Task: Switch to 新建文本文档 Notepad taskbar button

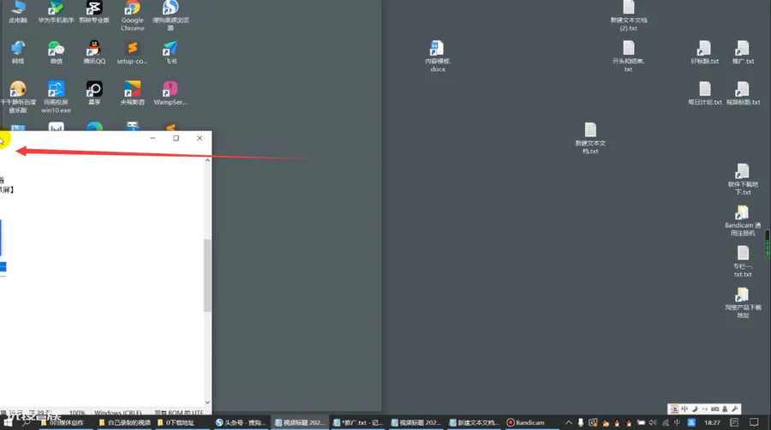Action: 474,422
